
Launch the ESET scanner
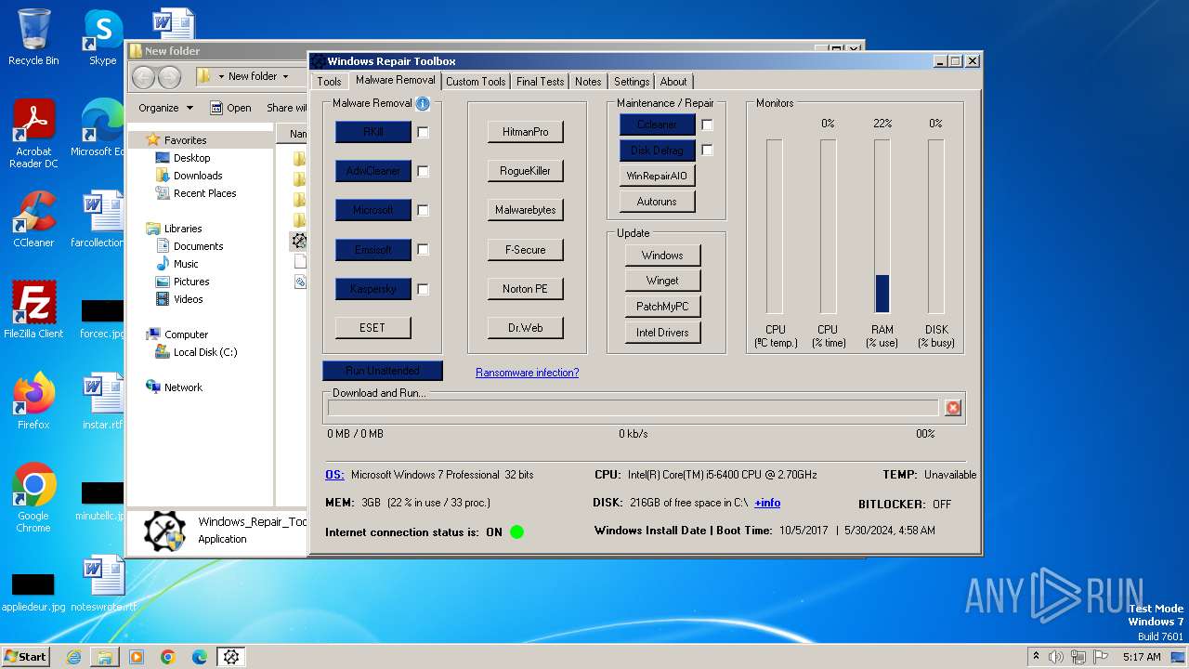click(x=373, y=328)
